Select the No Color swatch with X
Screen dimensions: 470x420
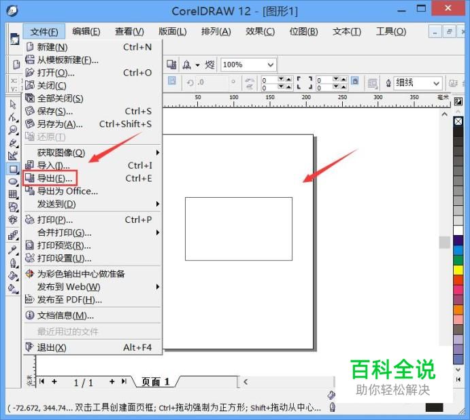458,122
